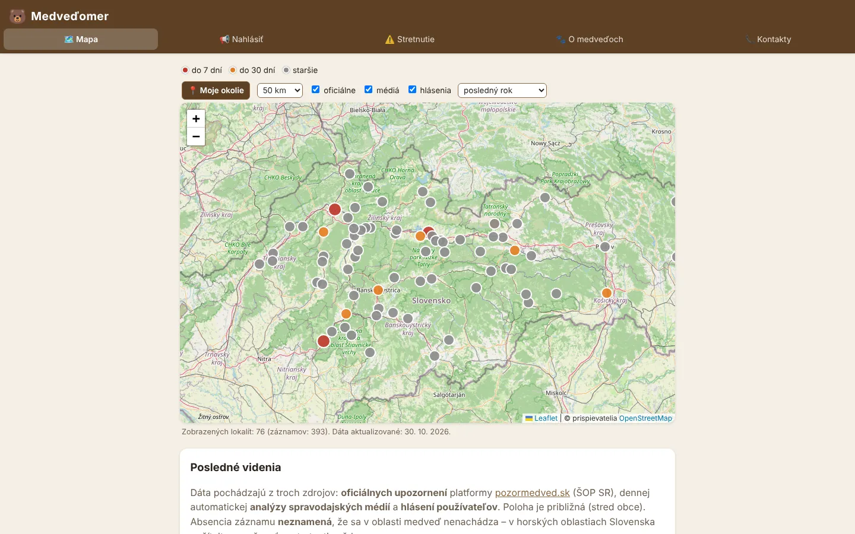This screenshot has width=855, height=534.
Task: Select the orange marker at Banská Bystrica
Action: (378, 290)
